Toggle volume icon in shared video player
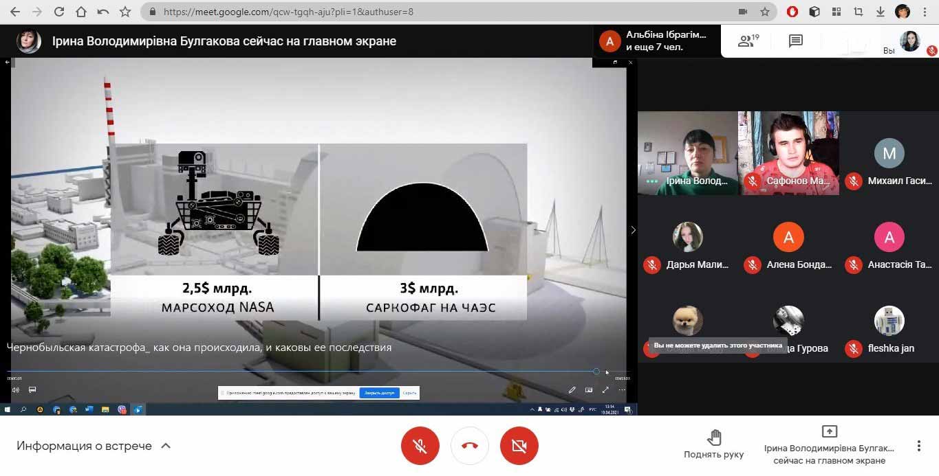Viewport: 939px width, 476px height. (x=15, y=389)
